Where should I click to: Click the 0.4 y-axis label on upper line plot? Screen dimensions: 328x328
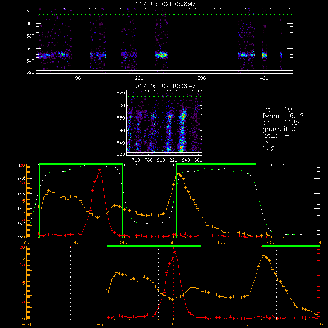click(21, 208)
